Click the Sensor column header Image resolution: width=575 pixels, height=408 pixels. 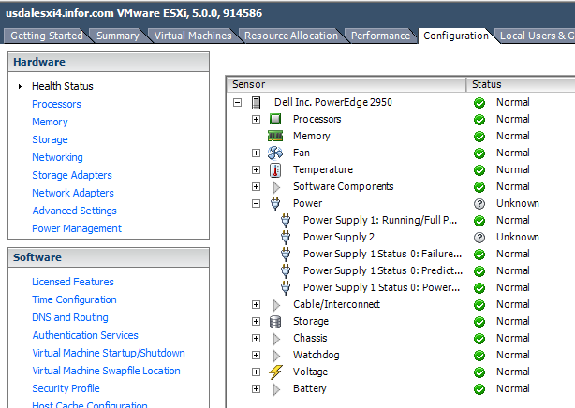346,84
